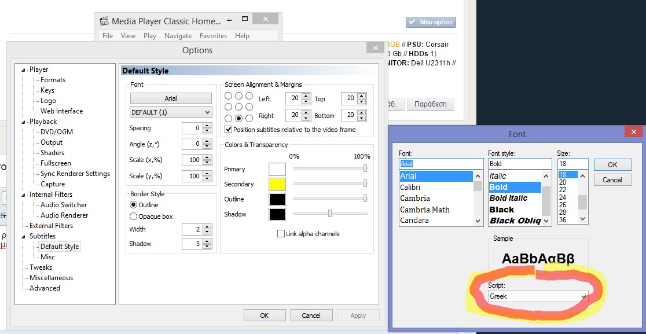Decrease the Bottom margin with down arrow

coord(361,118)
